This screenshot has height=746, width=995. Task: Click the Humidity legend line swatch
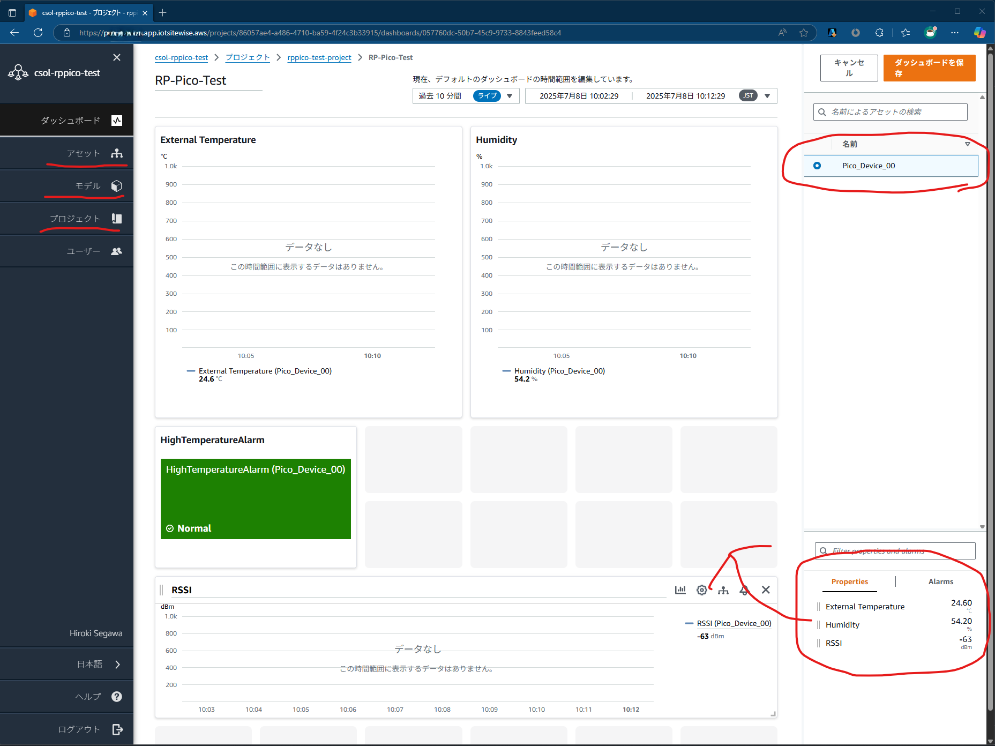506,371
